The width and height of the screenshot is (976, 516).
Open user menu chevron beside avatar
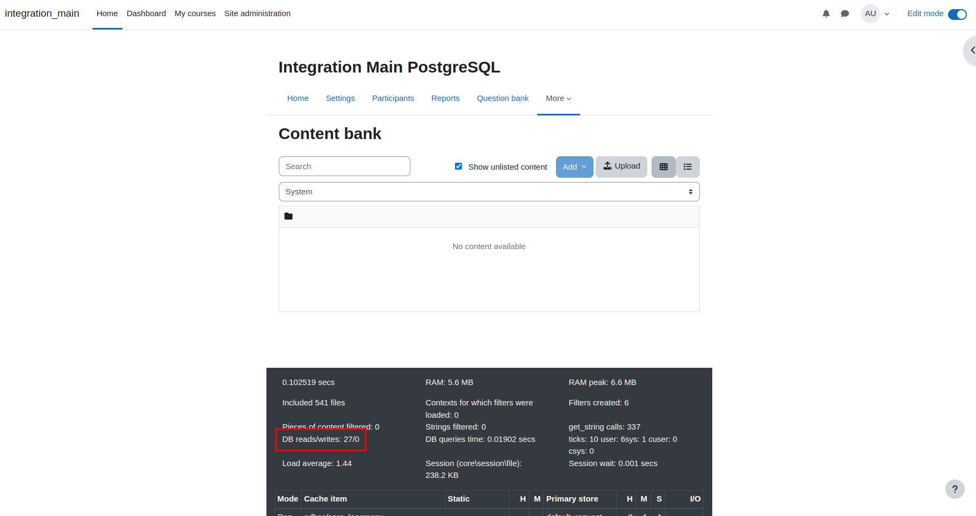[x=887, y=14]
